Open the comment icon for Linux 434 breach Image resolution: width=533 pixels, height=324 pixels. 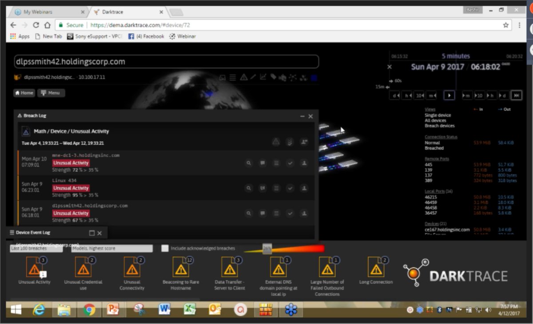[x=263, y=188]
